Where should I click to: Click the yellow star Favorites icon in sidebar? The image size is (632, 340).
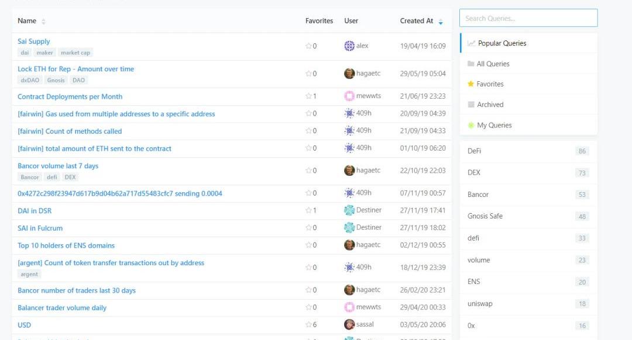(471, 84)
